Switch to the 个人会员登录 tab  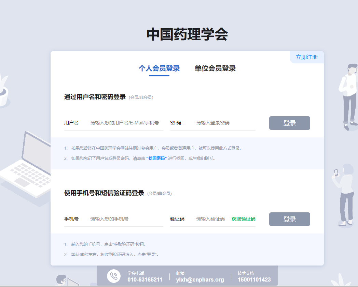(159, 68)
